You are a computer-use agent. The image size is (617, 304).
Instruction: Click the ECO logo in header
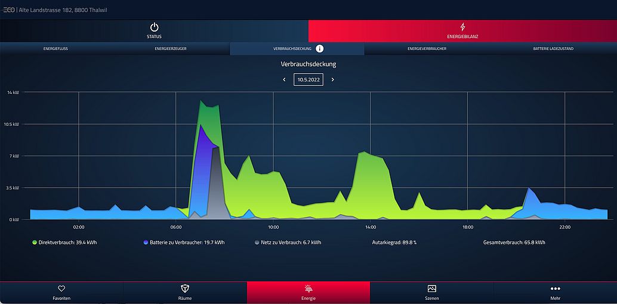[8, 10]
